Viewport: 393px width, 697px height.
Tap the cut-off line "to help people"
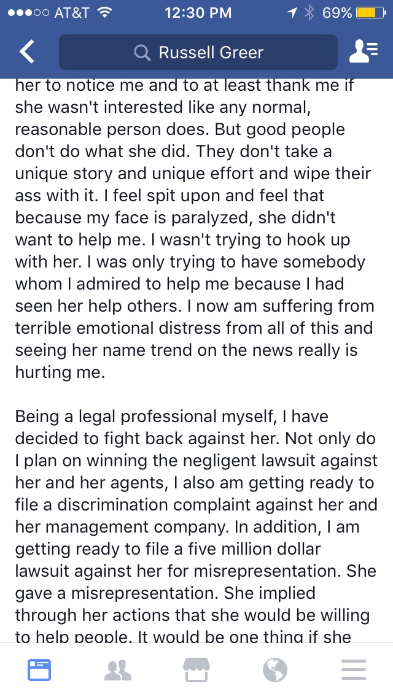(x=183, y=637)
